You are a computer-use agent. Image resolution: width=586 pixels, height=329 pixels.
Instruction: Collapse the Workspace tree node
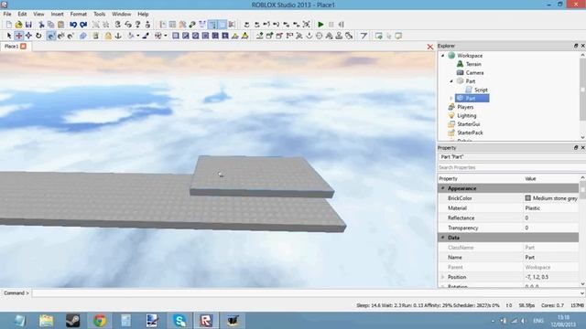pyautogui.click(x=443, y=56)
